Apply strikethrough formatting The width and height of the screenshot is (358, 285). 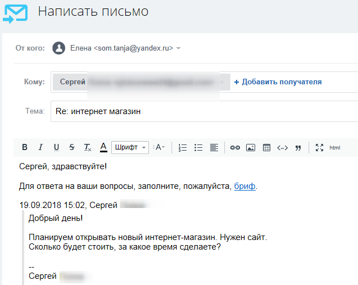click(x=72, y=147)
